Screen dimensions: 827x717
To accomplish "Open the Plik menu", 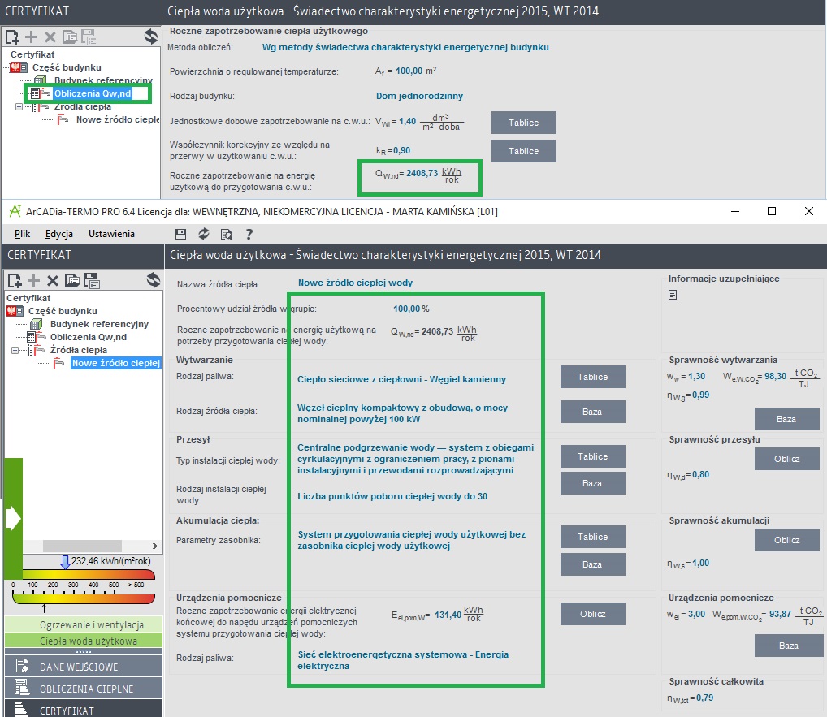I will pyautogui.click(x=22, y=234).
